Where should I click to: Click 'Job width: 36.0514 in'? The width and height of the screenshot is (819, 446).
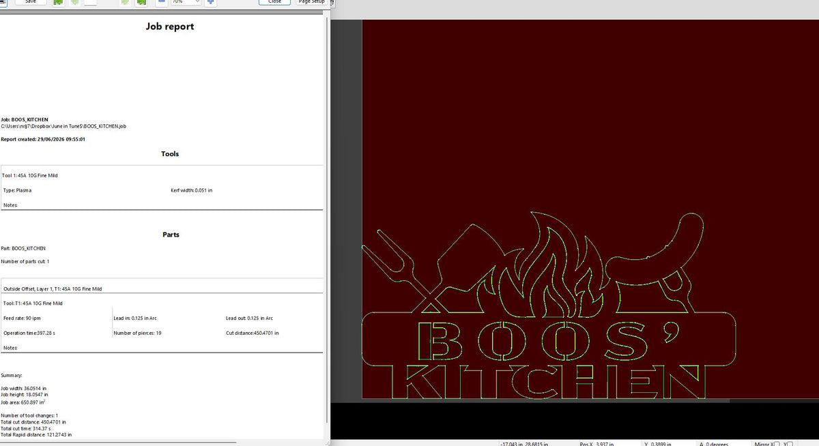click(25, 387)
